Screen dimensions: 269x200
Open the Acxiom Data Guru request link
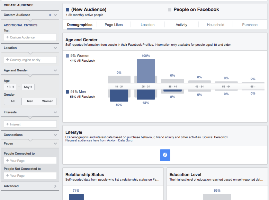99,140
